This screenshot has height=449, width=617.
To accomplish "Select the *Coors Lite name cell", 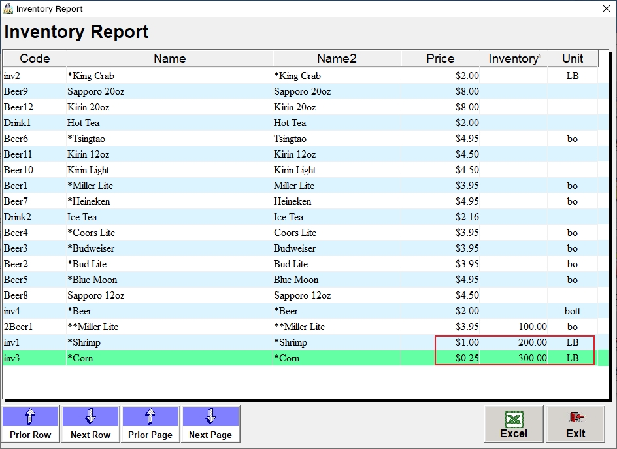I will coord(169,233).
